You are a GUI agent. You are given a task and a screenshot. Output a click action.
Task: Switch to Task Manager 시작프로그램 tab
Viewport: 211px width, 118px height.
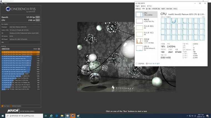(155, 9)
